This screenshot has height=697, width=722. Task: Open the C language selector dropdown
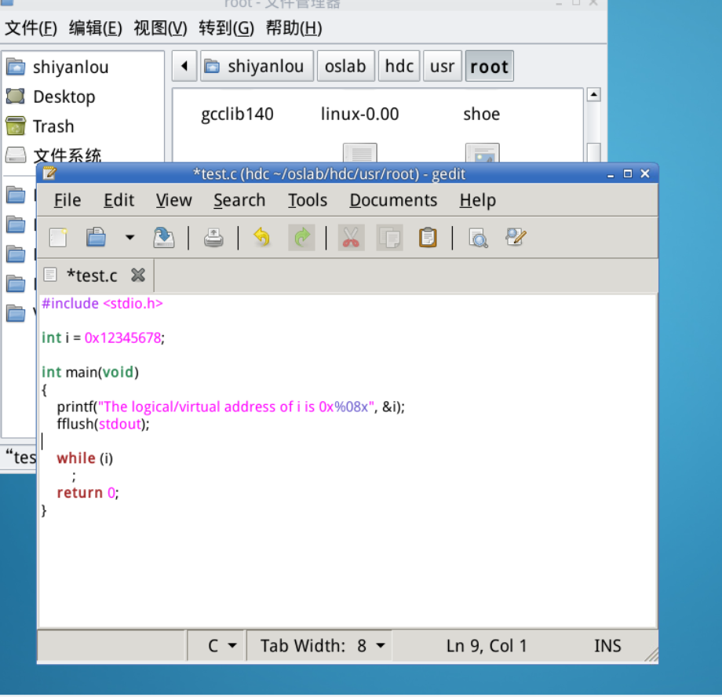pyautogui.click(x=222, y=646)
